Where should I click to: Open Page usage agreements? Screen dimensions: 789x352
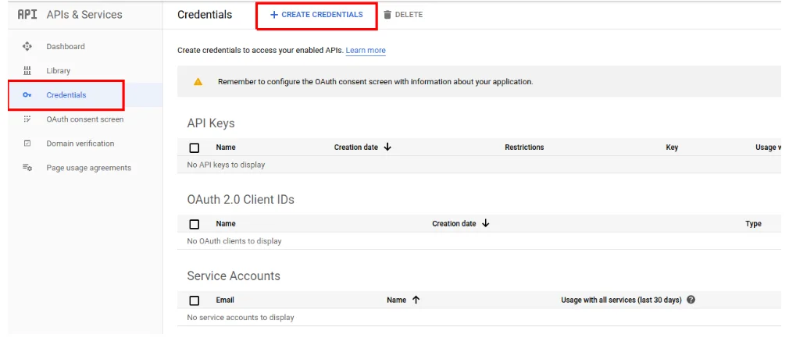[88, 168]
